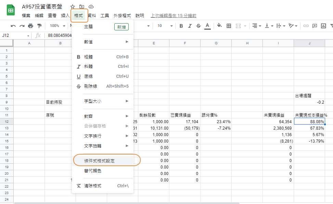333x204 pixels.
Task: Select 條件式格式設定 from the menu
Action: [99, 160]
